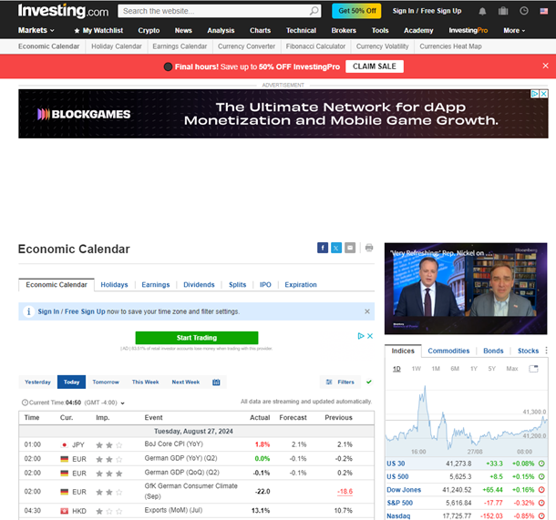Click the Japan flag in the BoJ Core CPI row
The image size is (556, 520).
click(64, 445)
